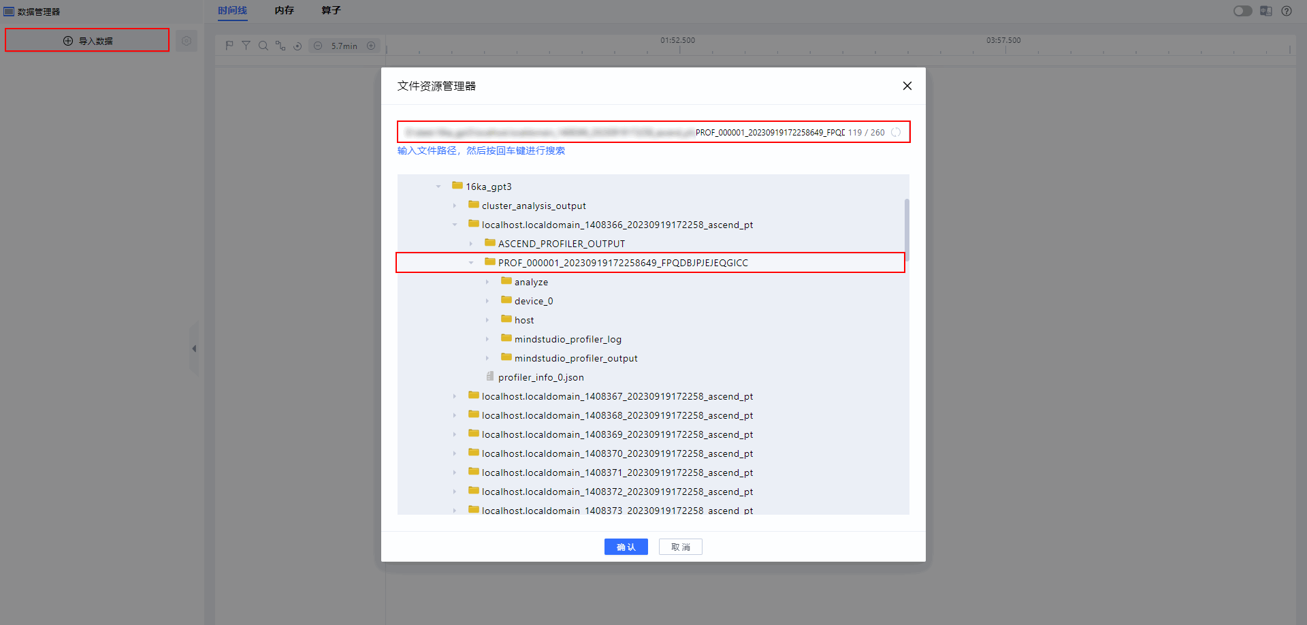1307x625 pixels.
Task: Toggle the theme switch at top right
Action: 1243,11
